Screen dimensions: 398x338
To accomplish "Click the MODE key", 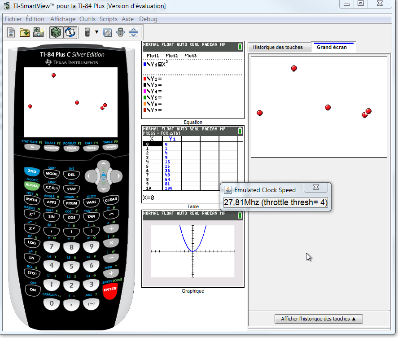I will pos(52,174).
